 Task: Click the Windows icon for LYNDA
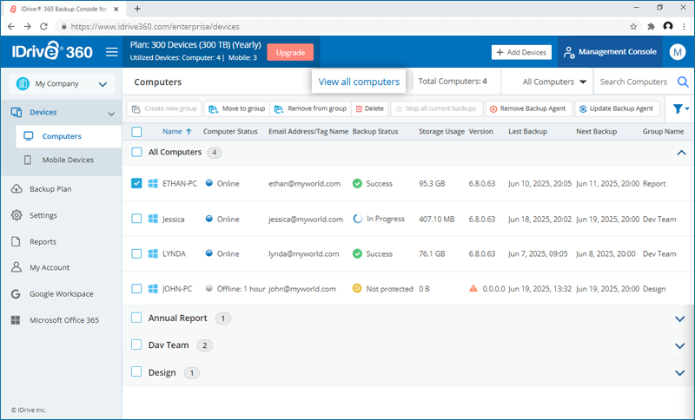(153, 253)
